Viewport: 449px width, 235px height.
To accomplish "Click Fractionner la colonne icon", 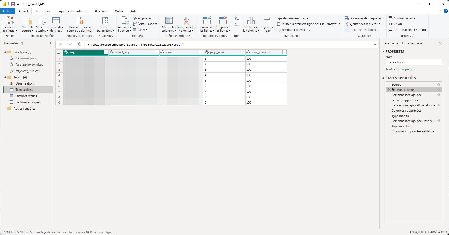I will (251, 21).
